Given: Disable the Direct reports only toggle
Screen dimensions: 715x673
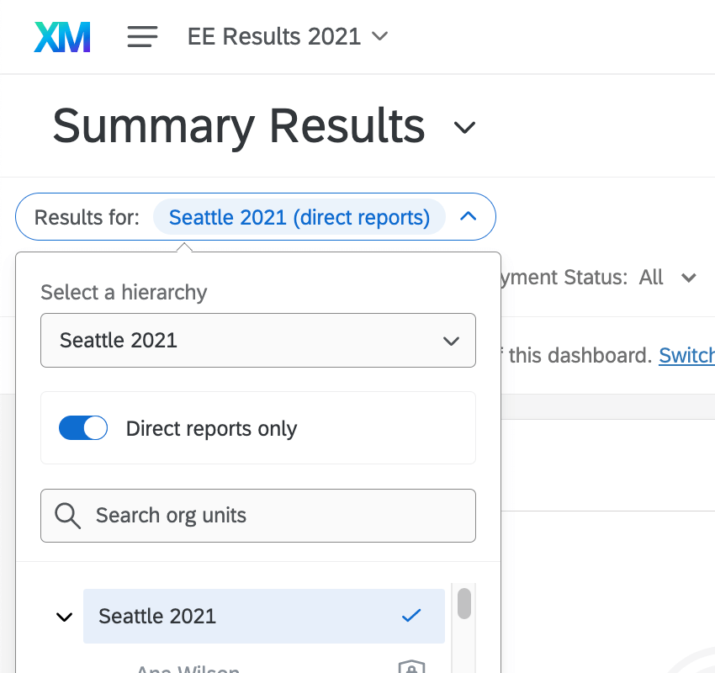Looking at the screenshot, I should tap(83, 427).
